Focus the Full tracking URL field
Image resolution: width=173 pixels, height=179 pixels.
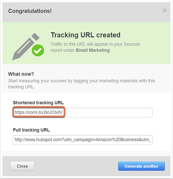click(x=83, y=140)
